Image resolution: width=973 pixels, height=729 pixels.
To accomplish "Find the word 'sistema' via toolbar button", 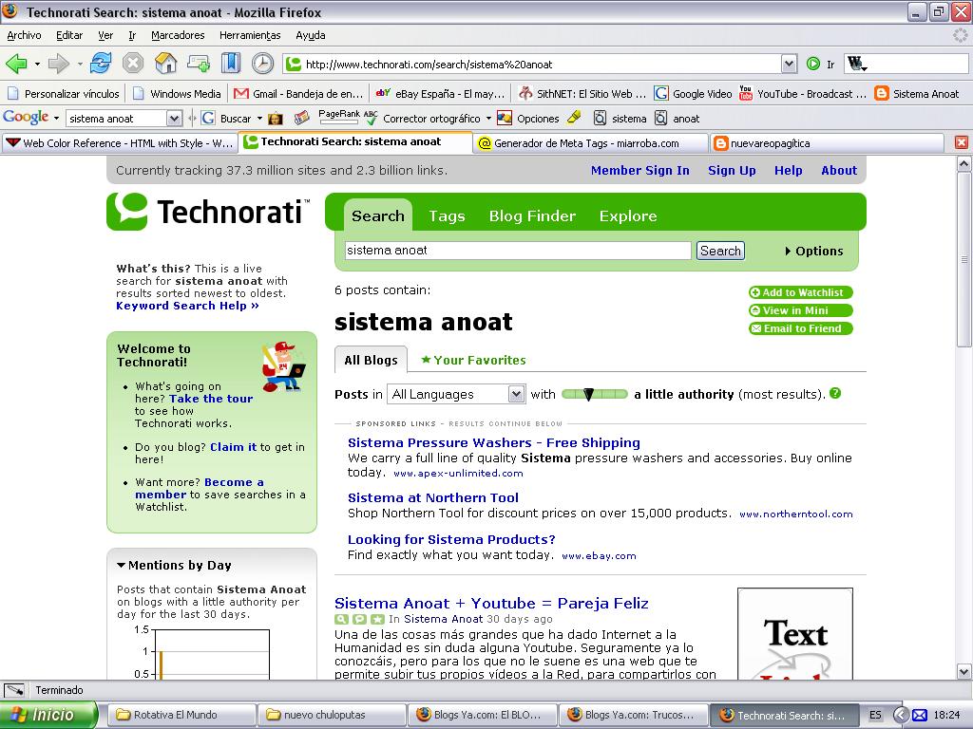I will 620,119.
